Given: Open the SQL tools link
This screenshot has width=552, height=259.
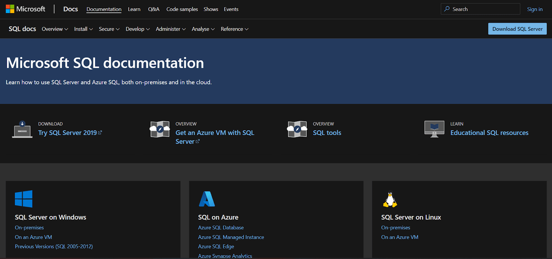Looking at the screenshot, I should (327, 133).
